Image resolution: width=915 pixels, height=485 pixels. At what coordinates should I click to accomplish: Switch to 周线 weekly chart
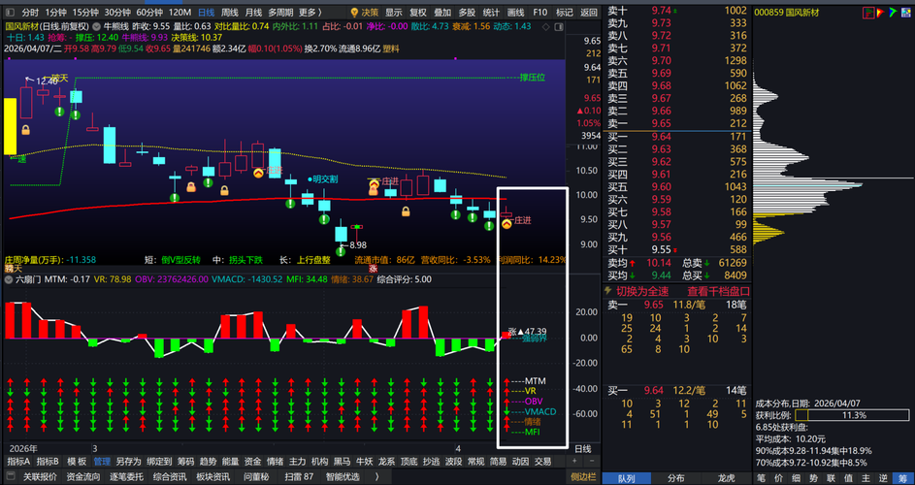(x=230, y=13)
